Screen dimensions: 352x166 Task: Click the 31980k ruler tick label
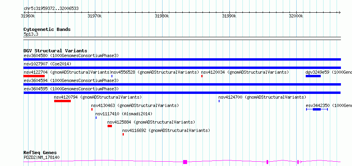coord(162,16)
